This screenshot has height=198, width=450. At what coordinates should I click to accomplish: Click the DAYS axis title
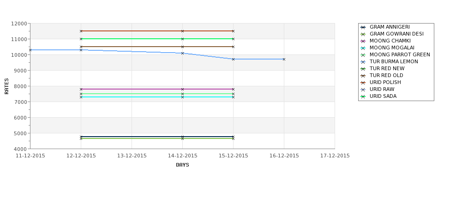[182, 165]
